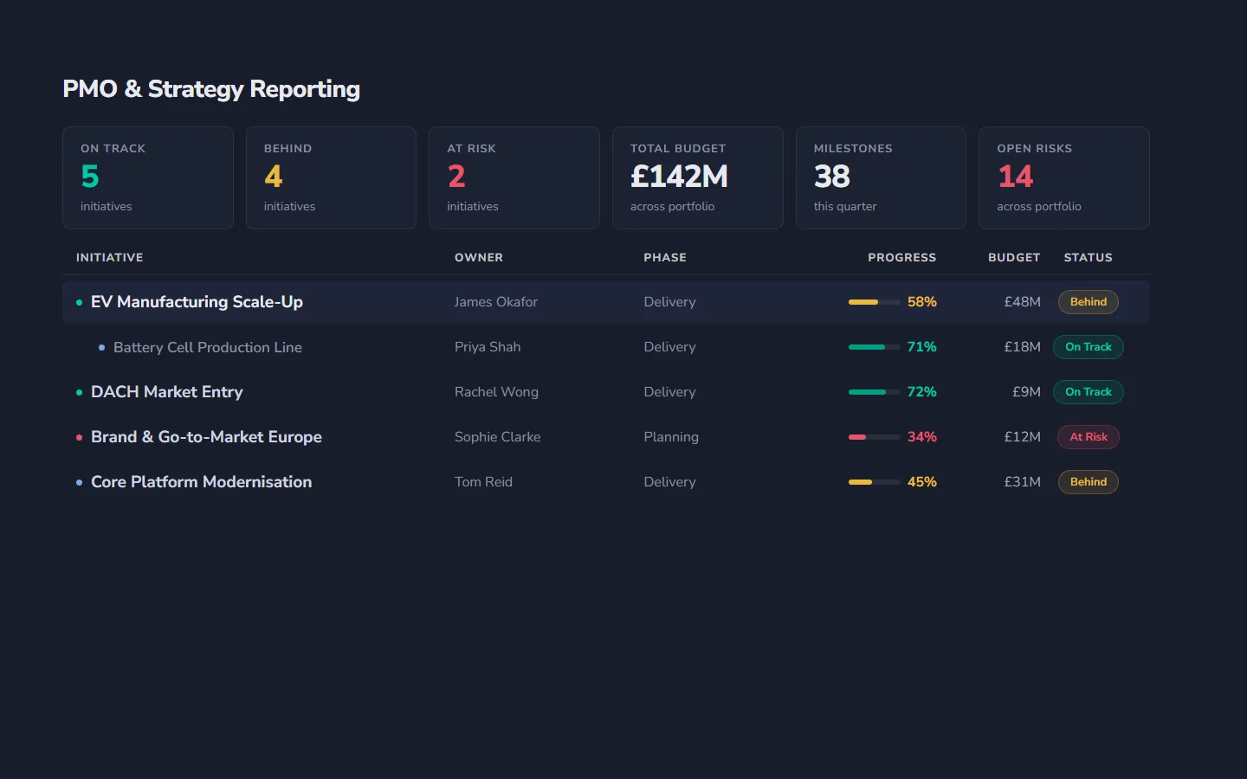Click the red dot beside Brand & Go-to-Market Europe
1247x779 pixels.
(x=79, y=438)
